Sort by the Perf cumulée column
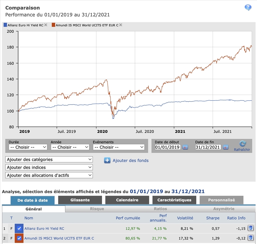This screenshot has height=244, width=257. click(128, 218)
